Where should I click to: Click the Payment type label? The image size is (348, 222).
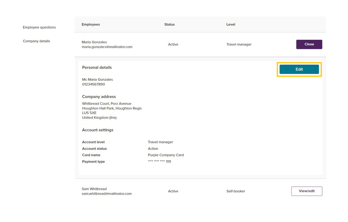[93, 162]
